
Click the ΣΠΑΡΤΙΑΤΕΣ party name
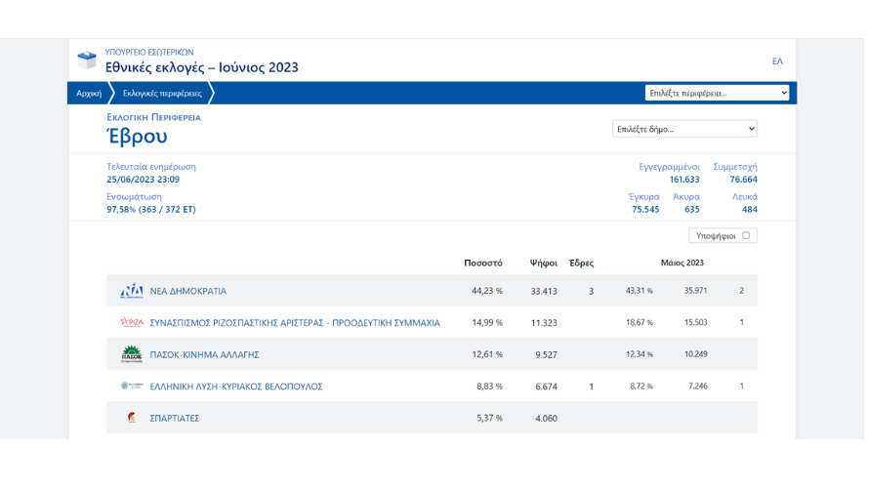(174, 419)
